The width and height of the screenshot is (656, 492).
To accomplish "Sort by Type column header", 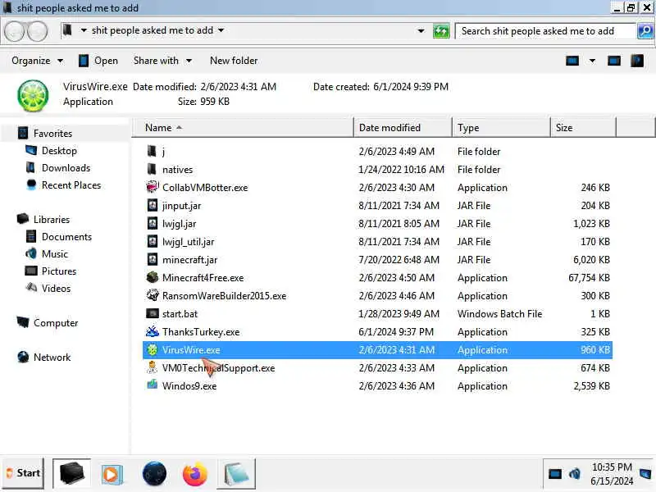I will 501,128.
